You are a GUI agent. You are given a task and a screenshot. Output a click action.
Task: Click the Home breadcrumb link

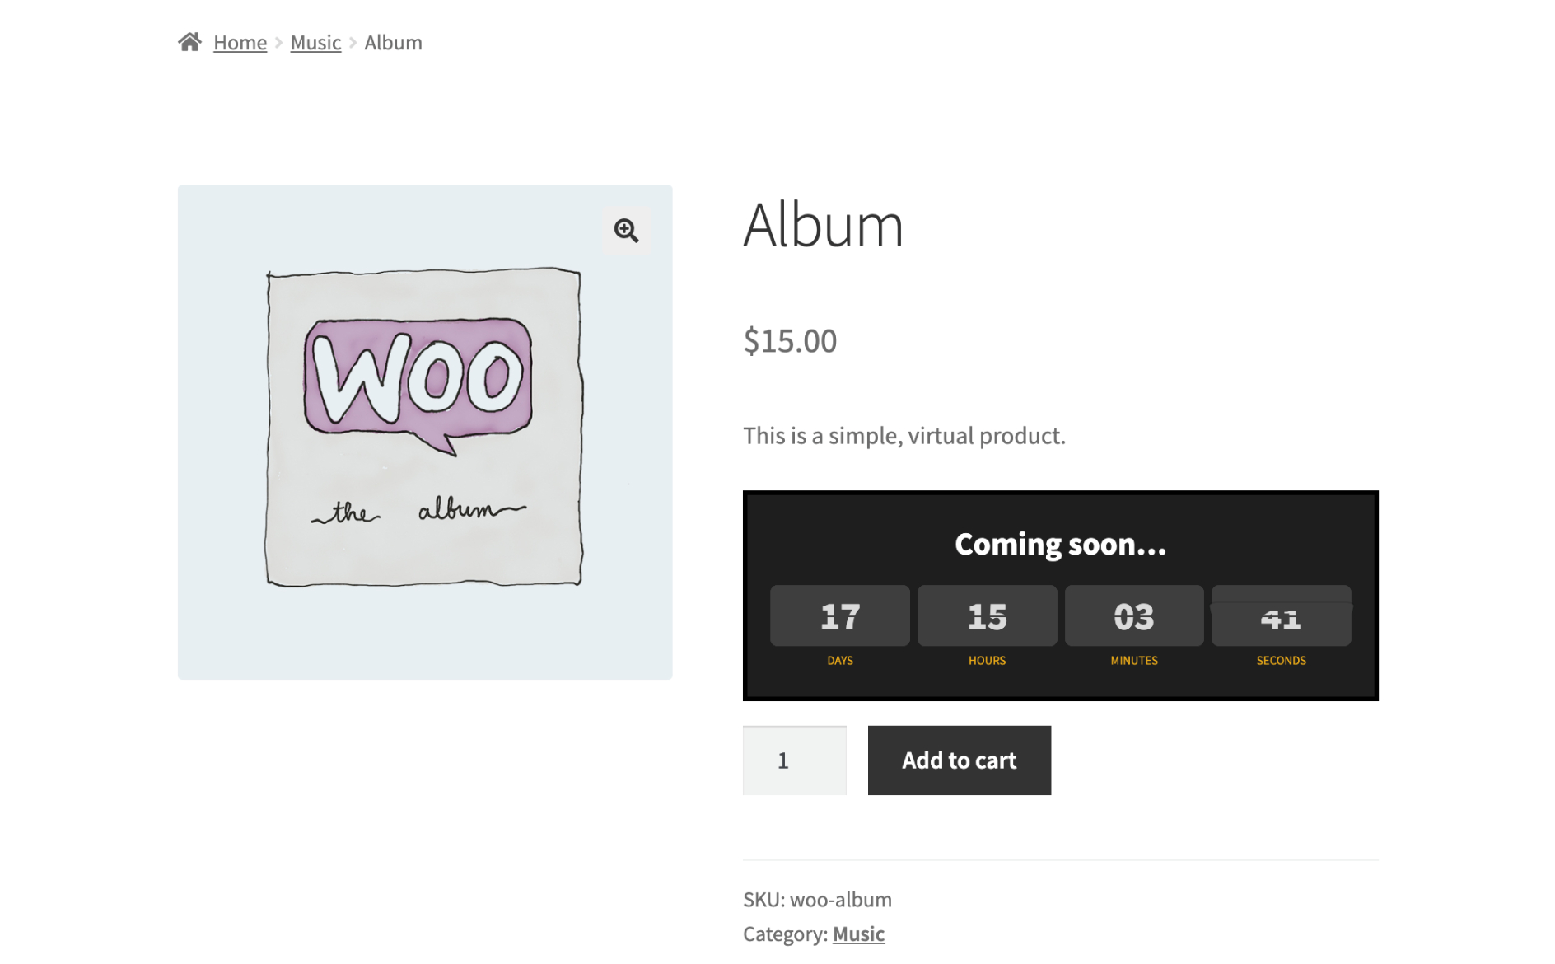(239, 42)
